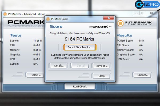Click the red X on PCMark Score dialog

(109, 18)
